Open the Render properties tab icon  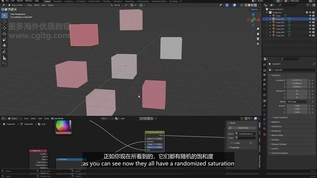pos(264,70)
